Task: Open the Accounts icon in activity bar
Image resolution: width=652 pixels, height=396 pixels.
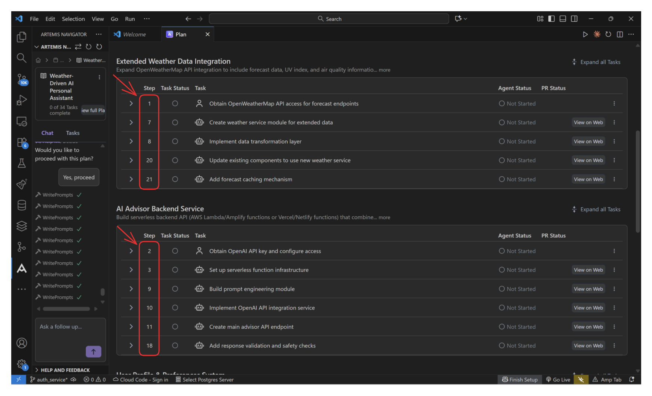Action: point(22,343)
